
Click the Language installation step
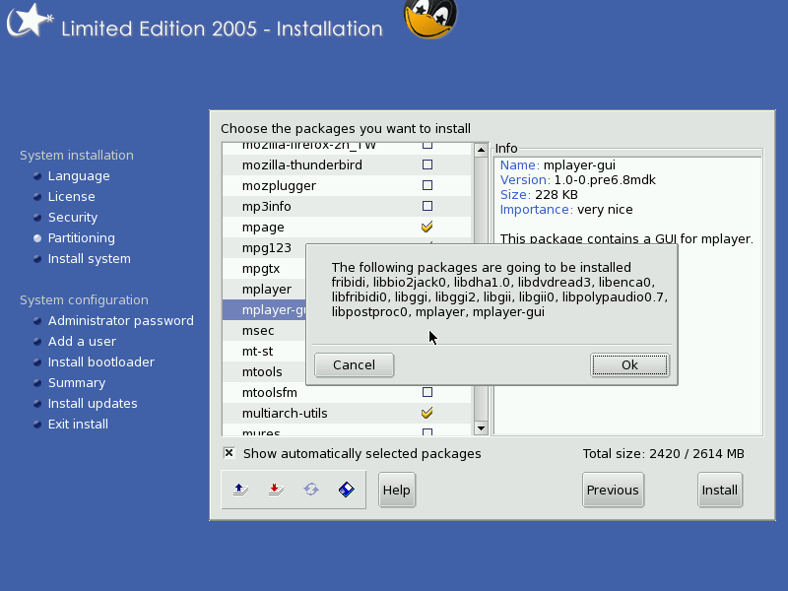[x=79, y=176]
